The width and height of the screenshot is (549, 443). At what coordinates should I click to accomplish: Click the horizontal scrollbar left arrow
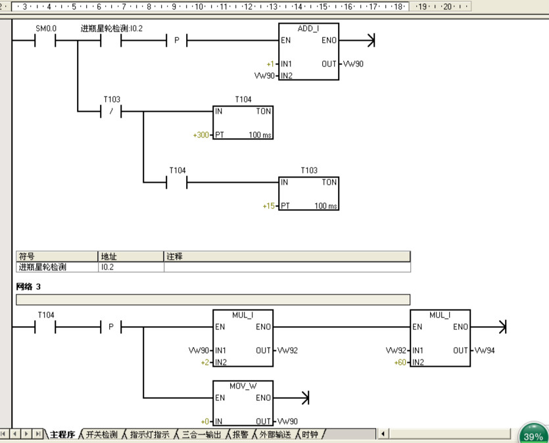click(x=383, y=434)
